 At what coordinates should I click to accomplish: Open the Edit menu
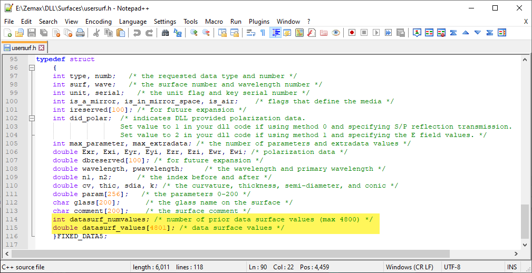click(26, 22)
